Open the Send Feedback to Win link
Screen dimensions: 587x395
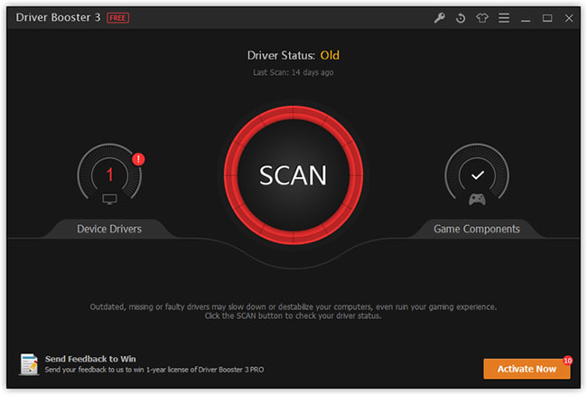[90, 359]
